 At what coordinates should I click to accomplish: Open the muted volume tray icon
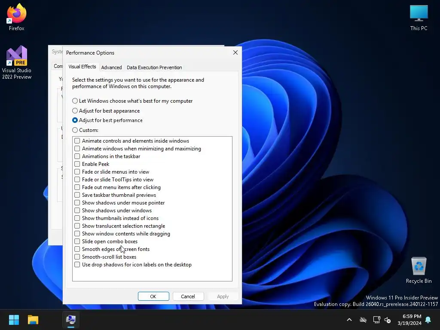pos(388,320)
